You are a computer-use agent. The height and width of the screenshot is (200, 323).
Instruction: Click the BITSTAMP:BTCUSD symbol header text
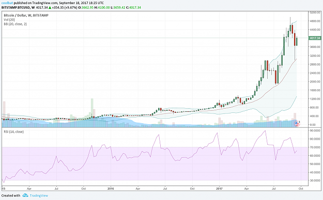click(16, 8)
